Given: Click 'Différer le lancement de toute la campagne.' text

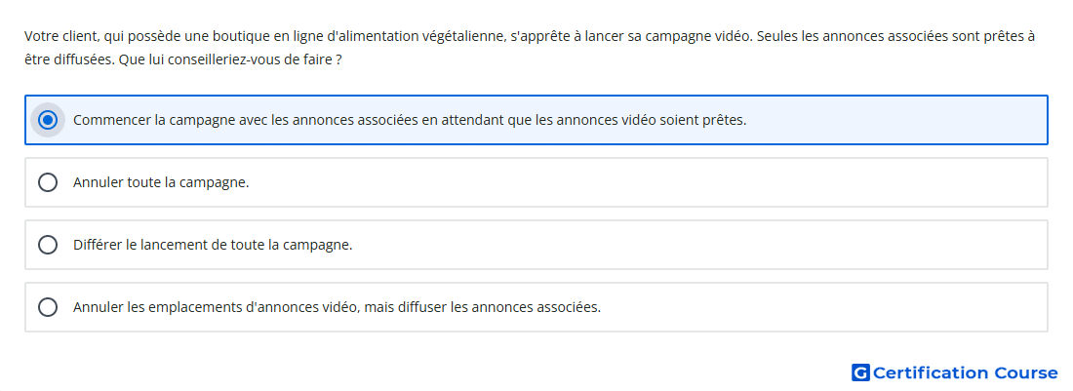Looking at the screenshot, I should [x=213, y=245].
